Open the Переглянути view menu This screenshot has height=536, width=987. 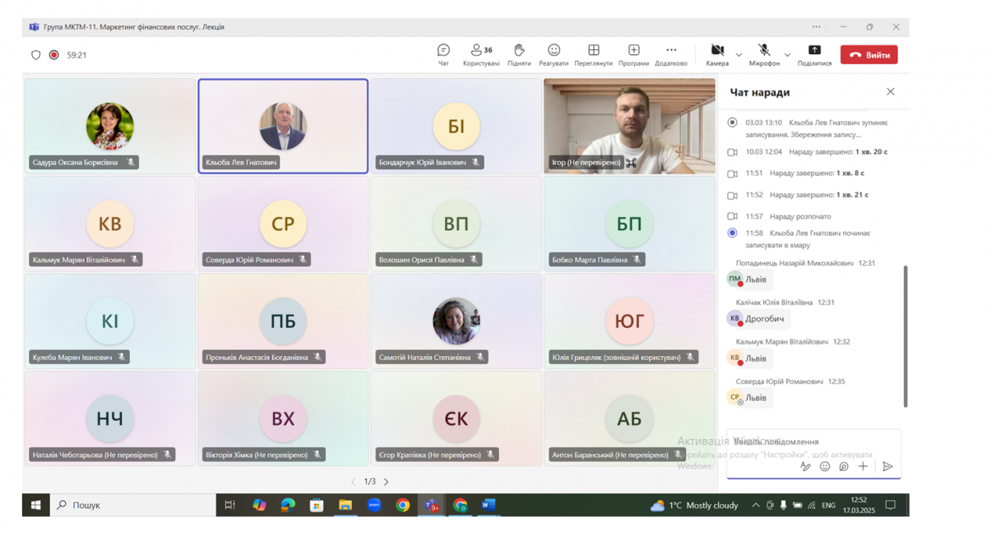point(593,54)
